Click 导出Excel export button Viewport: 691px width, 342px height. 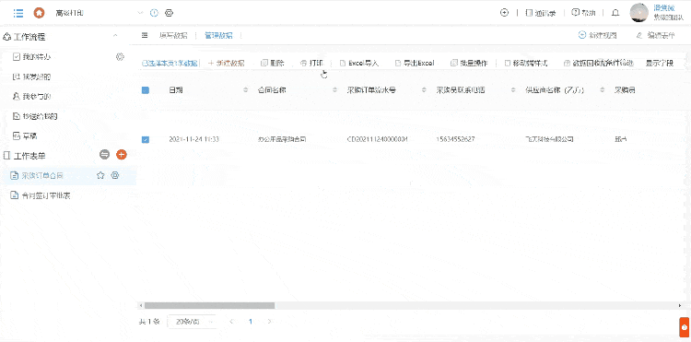415,63
